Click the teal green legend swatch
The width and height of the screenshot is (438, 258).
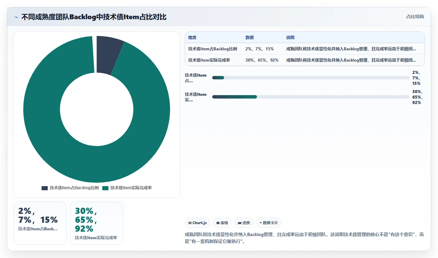[105, 188]
